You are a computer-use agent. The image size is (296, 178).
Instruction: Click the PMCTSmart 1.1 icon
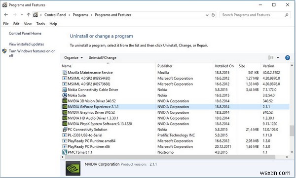pos(65,152)
